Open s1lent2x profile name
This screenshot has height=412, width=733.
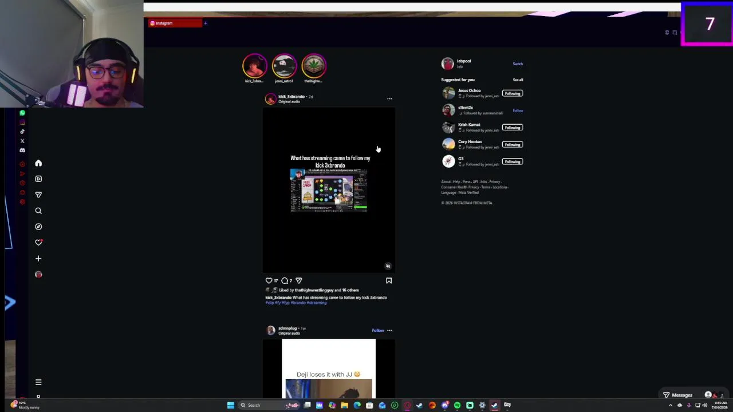(x=466, y=108)
